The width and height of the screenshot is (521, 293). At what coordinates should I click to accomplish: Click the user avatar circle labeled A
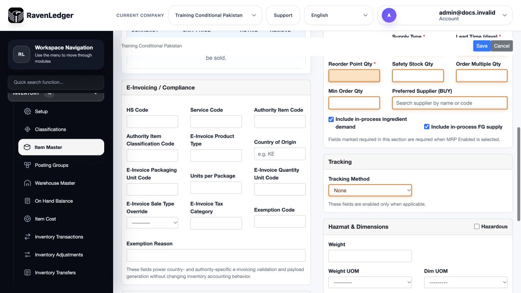click(389, 15)
